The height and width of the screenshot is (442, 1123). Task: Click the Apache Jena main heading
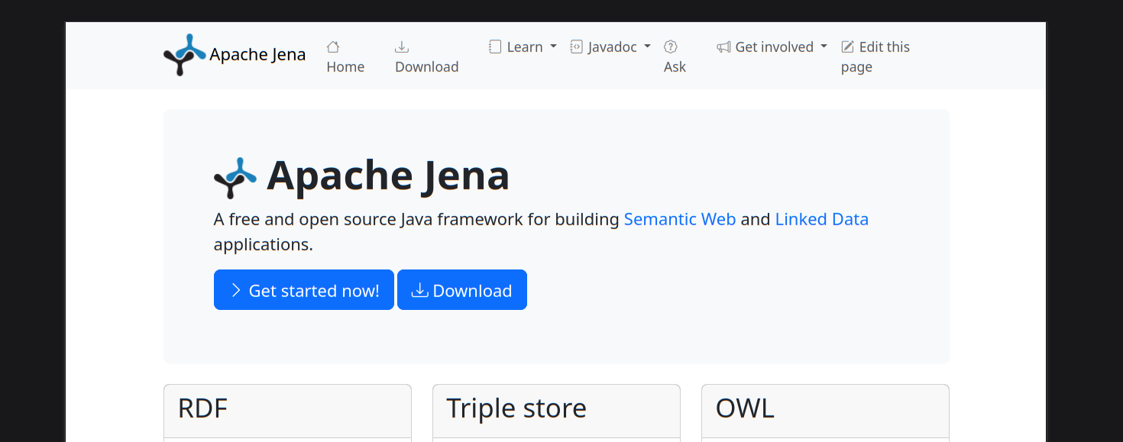[x=388, y=176]
